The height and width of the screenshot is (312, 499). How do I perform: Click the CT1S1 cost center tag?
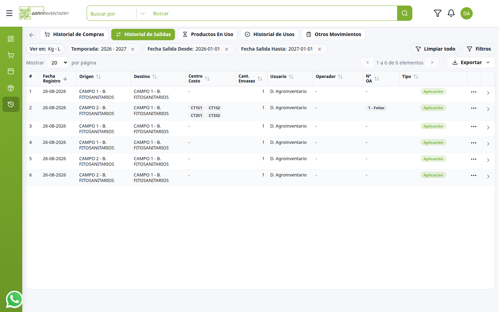click(x=196, y=108)
